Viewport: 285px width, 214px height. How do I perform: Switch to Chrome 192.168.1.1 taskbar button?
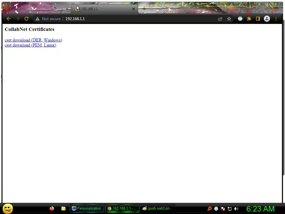click(122, 208)
